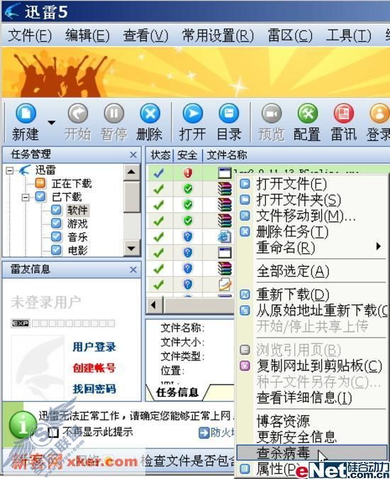Viewport: 390px width, 479px height.
Task: Click the 暂停 (Pause) toolbar icon
Action: point(114,114)
